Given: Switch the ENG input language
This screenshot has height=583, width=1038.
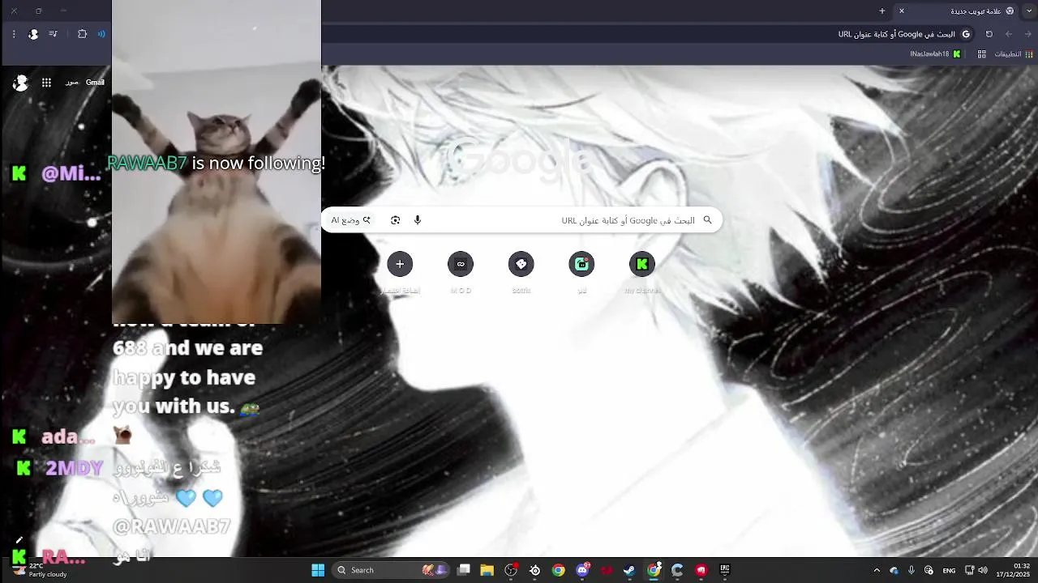Looking at the screenshot, I should pos(949,570).
